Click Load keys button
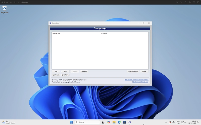201x125 pixels. pyautogui.click(x=56, y=75)
